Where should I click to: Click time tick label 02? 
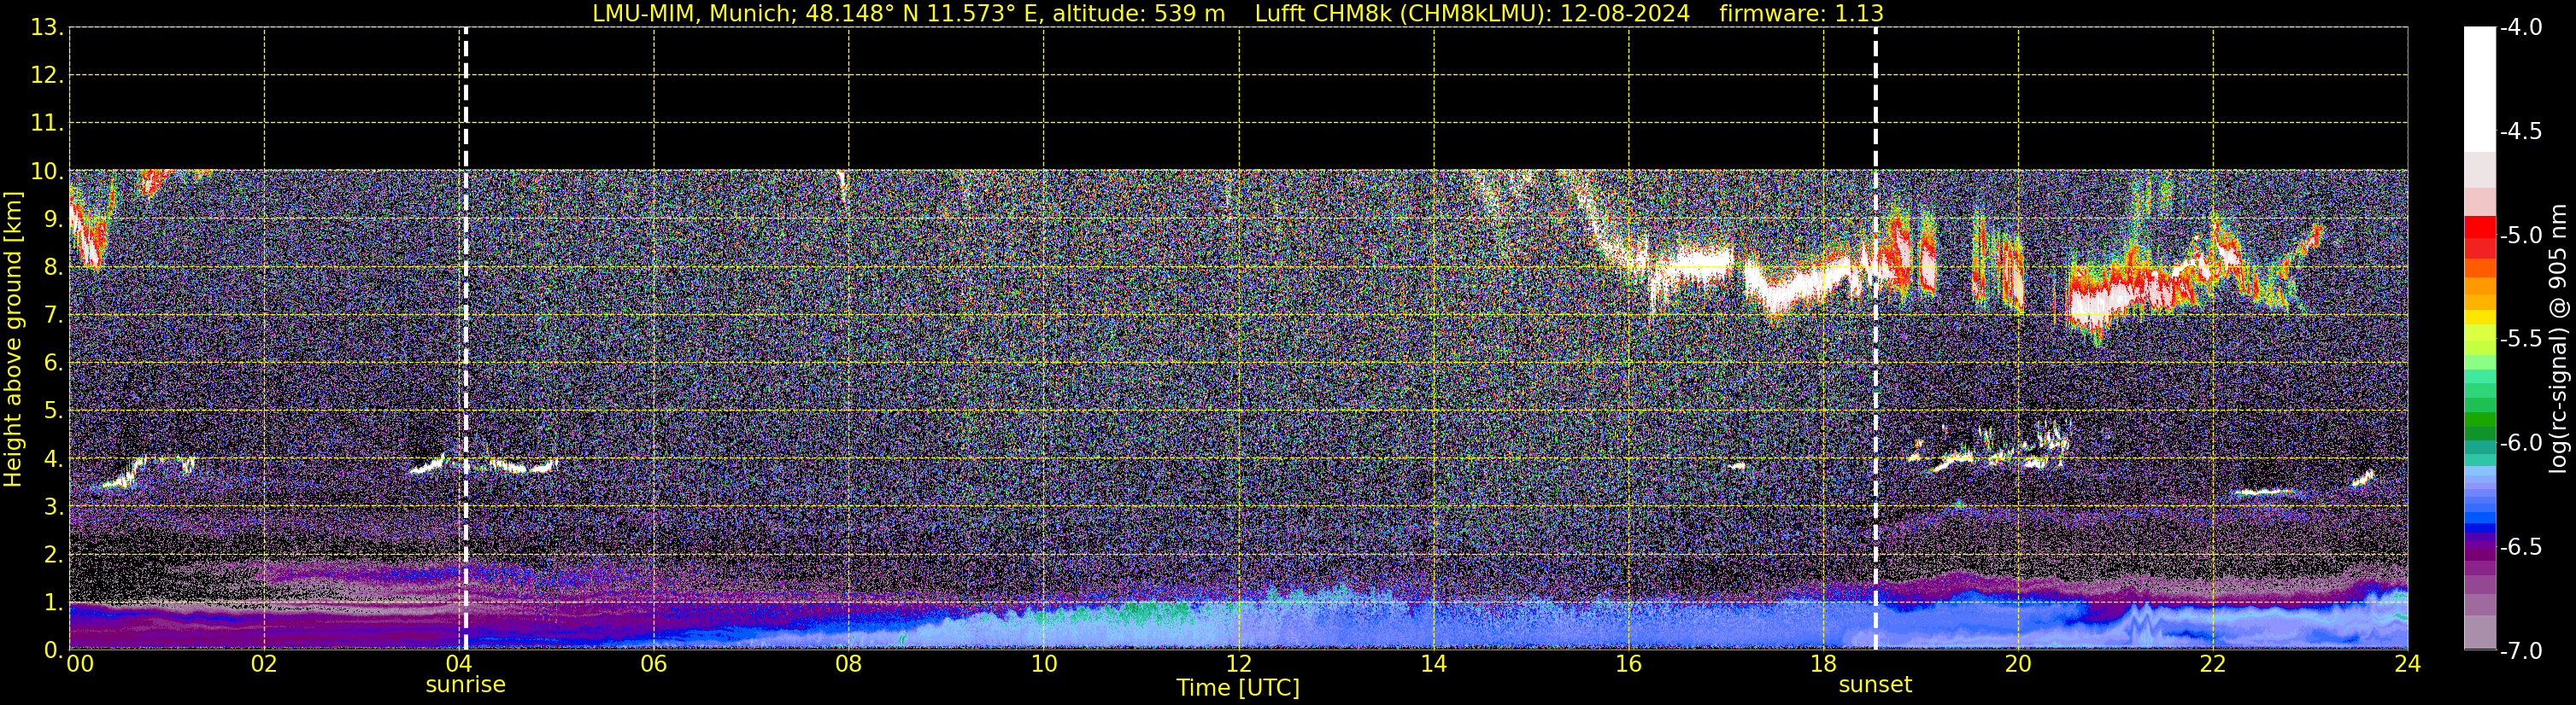point(264,664)
